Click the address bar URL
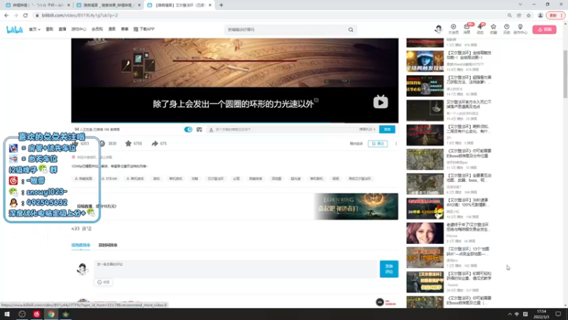This screenshot has height=320, width=568. point(80,15)
